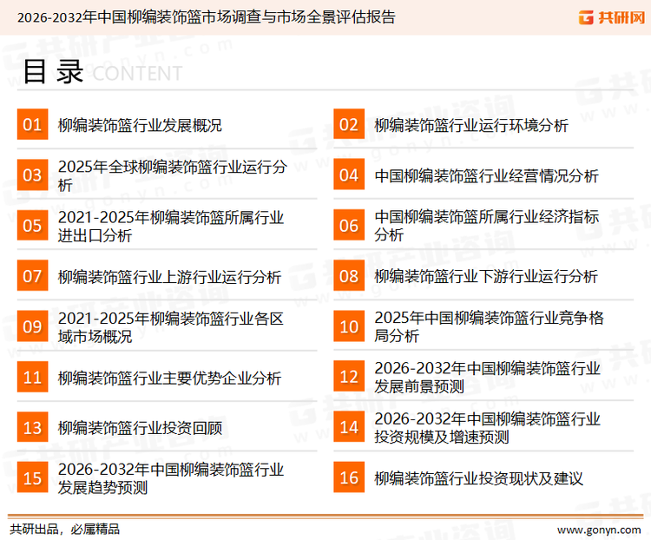651x540 pixels.
Task: Select chapter 柳编装饰篮行业投资现状及建议
Action: 478,478
